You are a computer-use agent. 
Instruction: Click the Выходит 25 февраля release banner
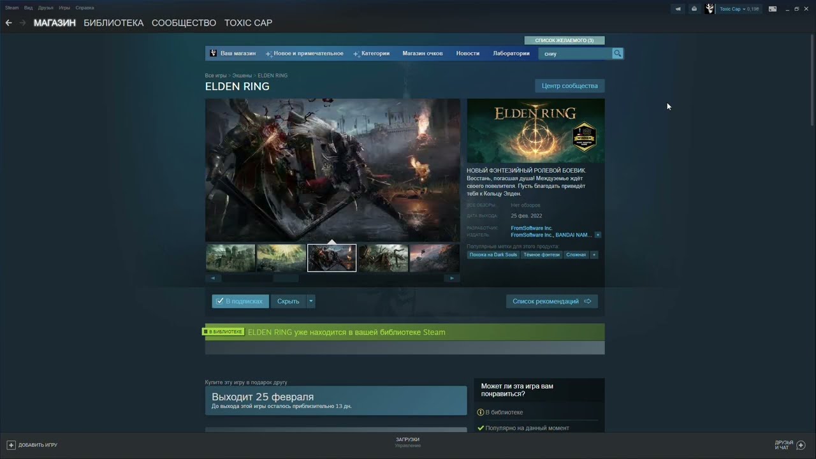[x=336, y=400]
